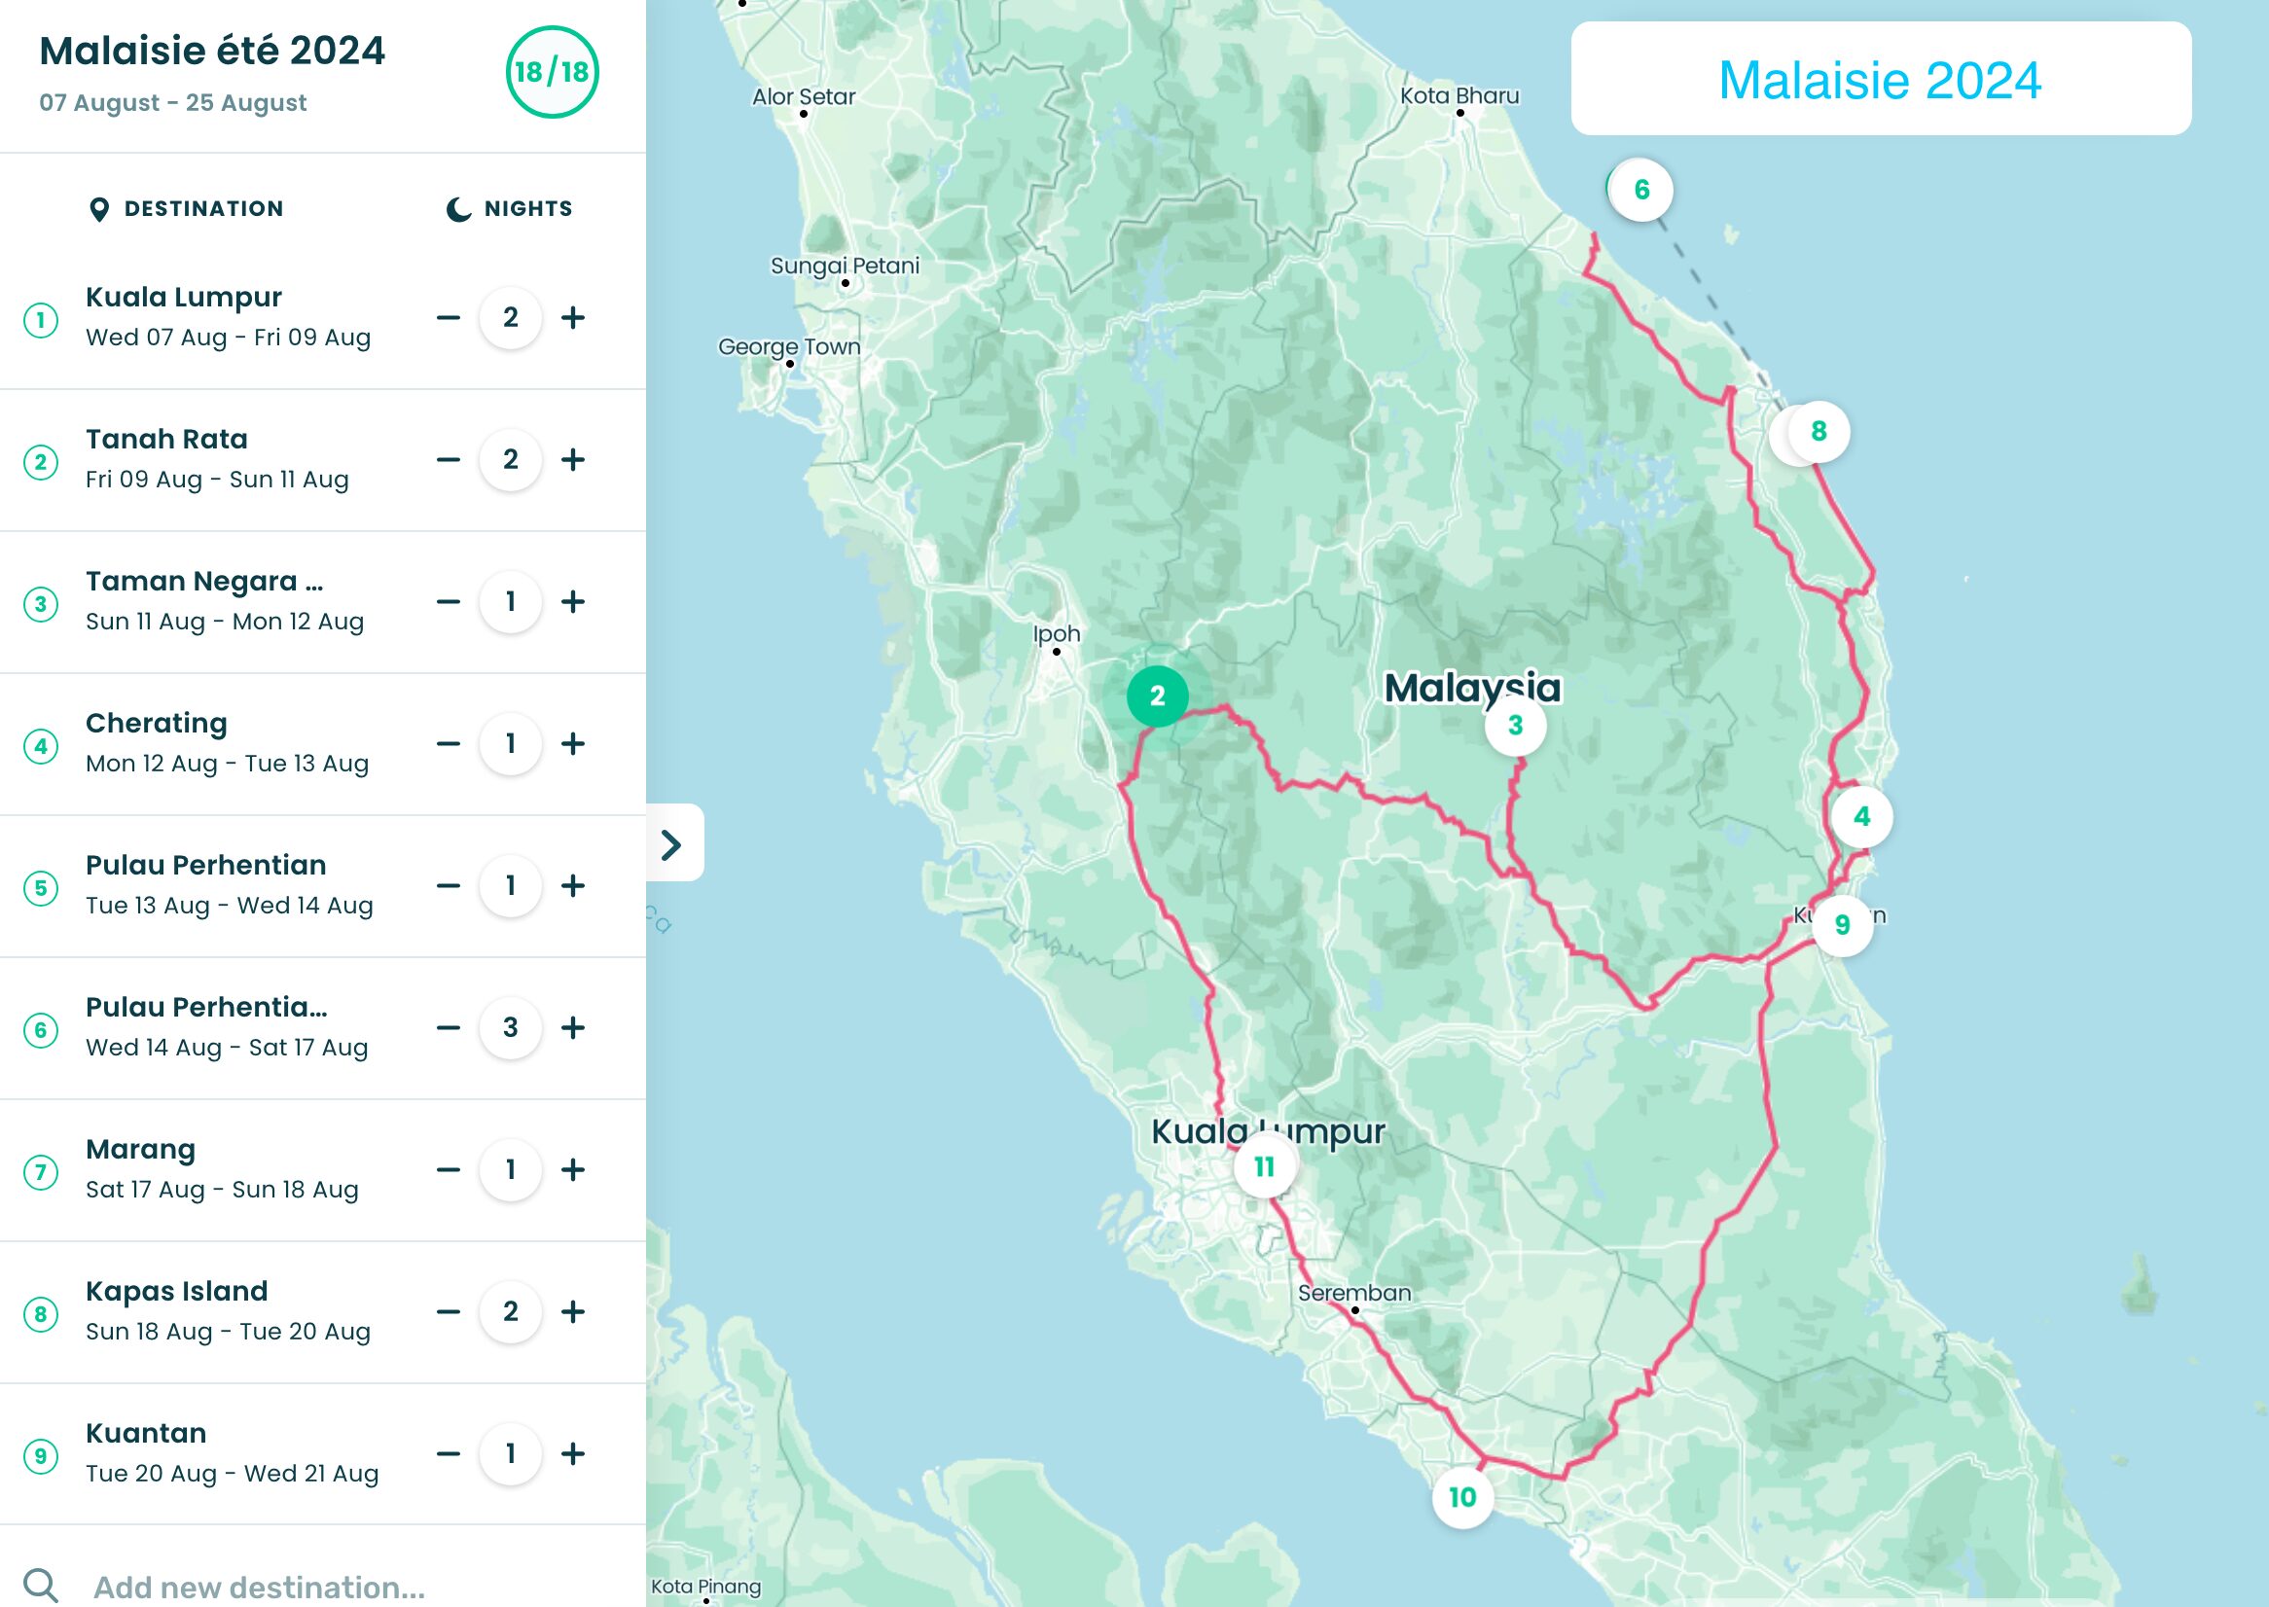This screenshot has width=2269, height=1607.
Task: Collapse sidebar with chevron arrow
Action: (672, 844)
